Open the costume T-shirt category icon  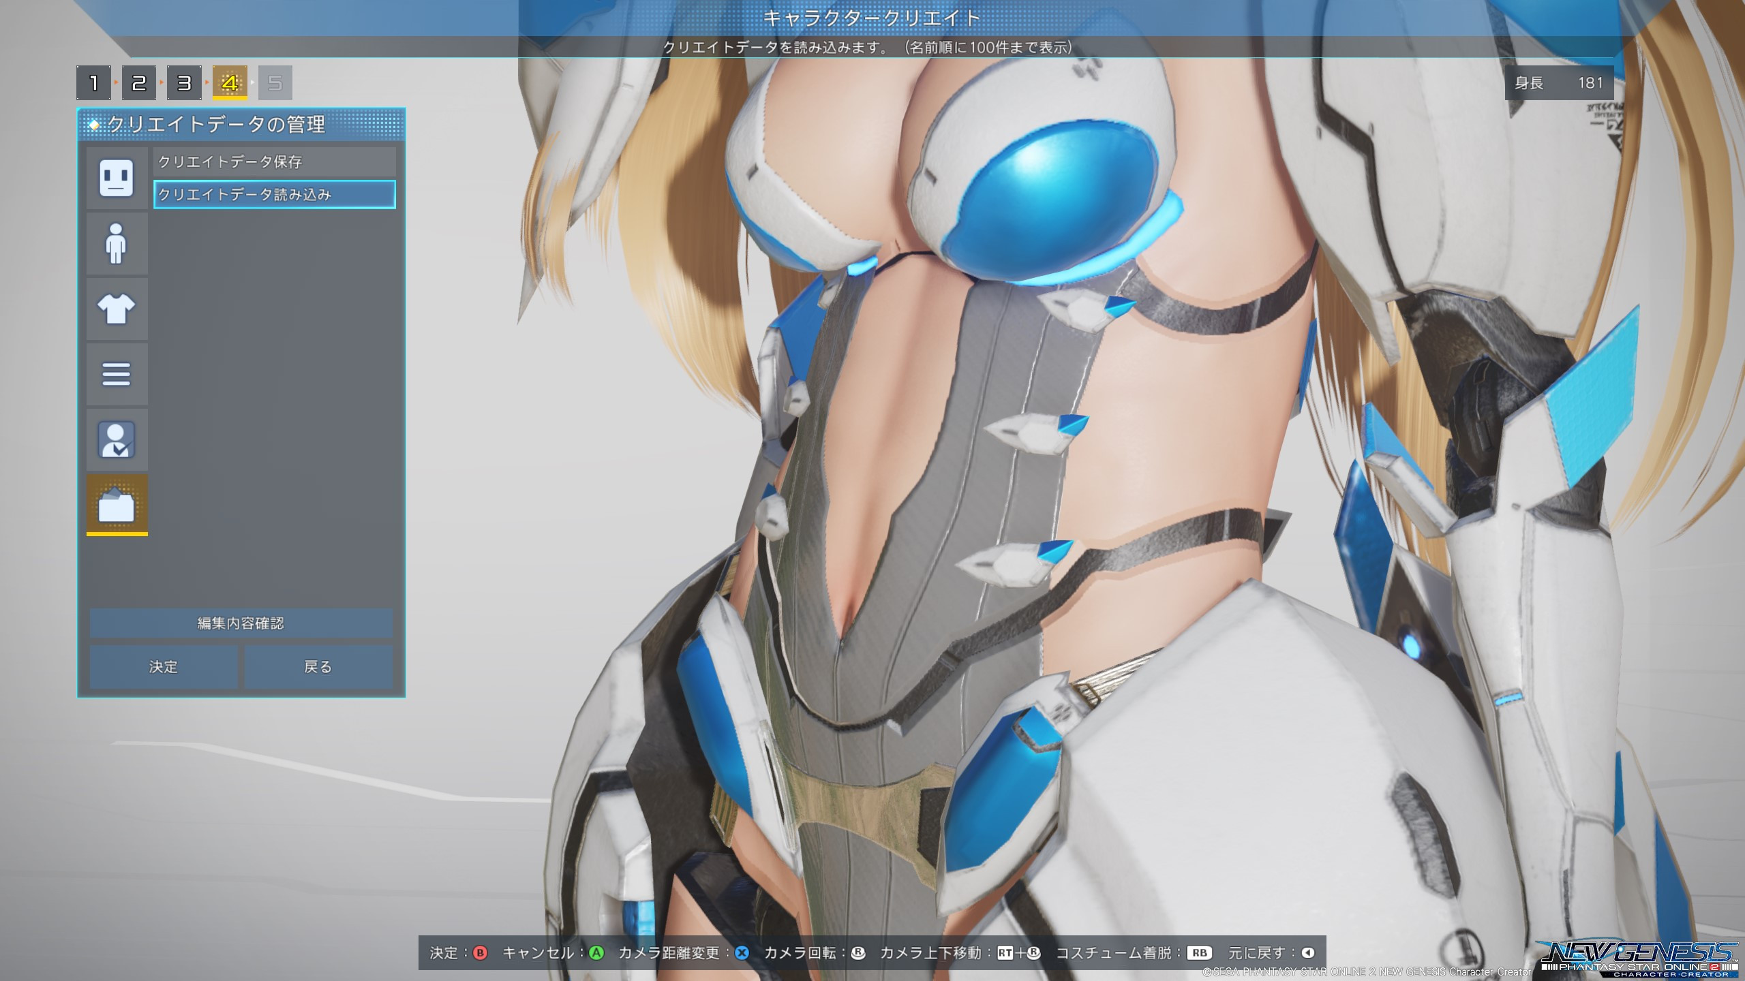point(117,309)
